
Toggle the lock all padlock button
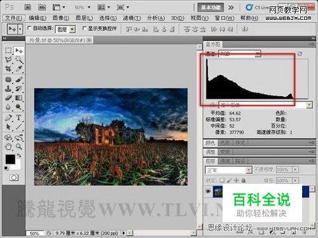tap(244, 180)
